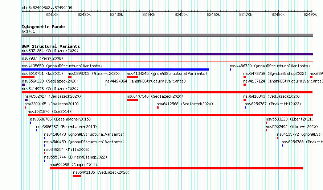Click nsv3200165 (Chaisson2019) label
Image resolution: width=323 pixels, height=190 pixels.
(52, 104)
